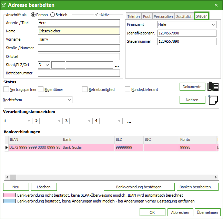Image resolution: width=223 pixels, height=219 pixels.
Task: Toggle the Aktiv checkbox
Action: coord(97,15)
